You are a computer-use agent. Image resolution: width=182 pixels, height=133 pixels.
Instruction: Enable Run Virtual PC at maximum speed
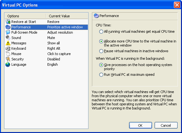coord(101,75)
